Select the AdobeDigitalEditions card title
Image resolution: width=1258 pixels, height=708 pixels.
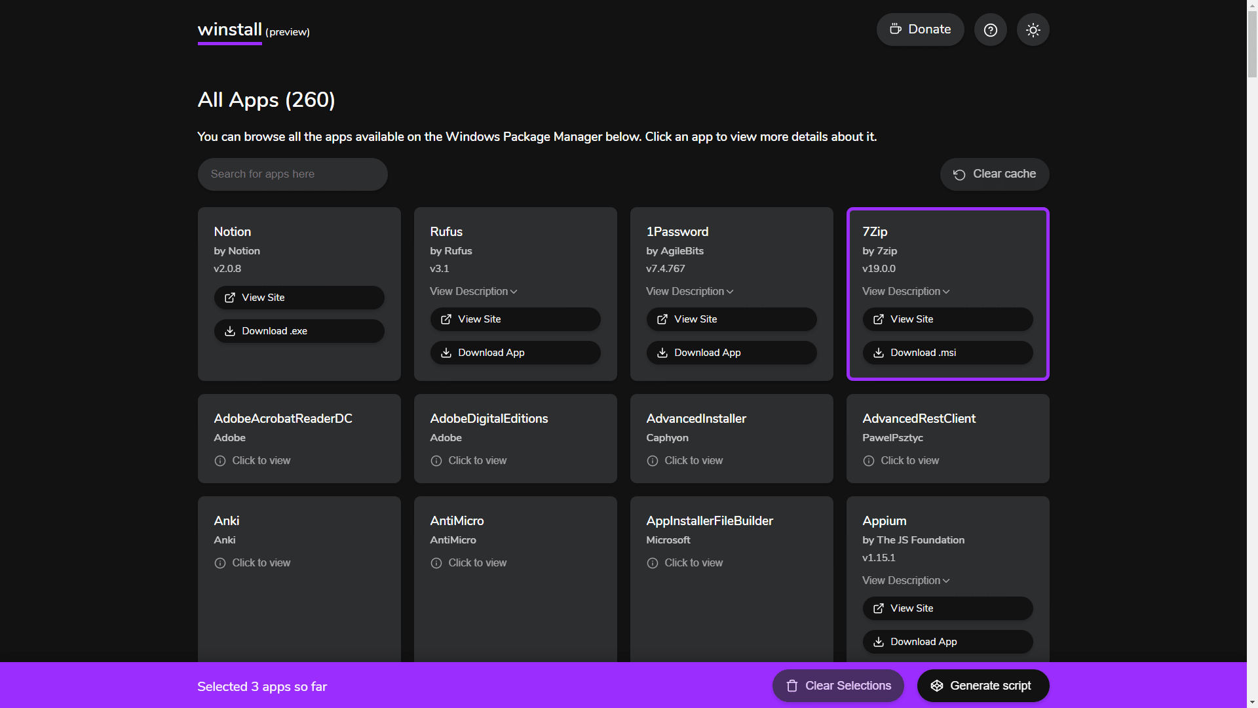point(489,418)
